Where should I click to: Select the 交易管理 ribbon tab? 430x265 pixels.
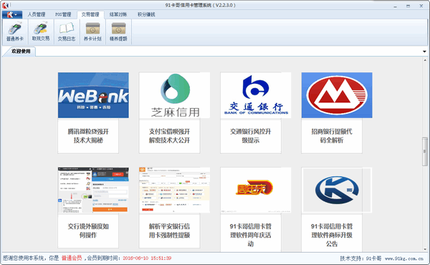[90, 14]
